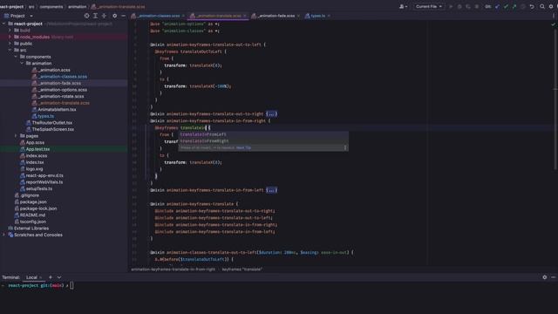Expand the public folder
The width and height of the screenshot is (558, 314).
(10, 44)
